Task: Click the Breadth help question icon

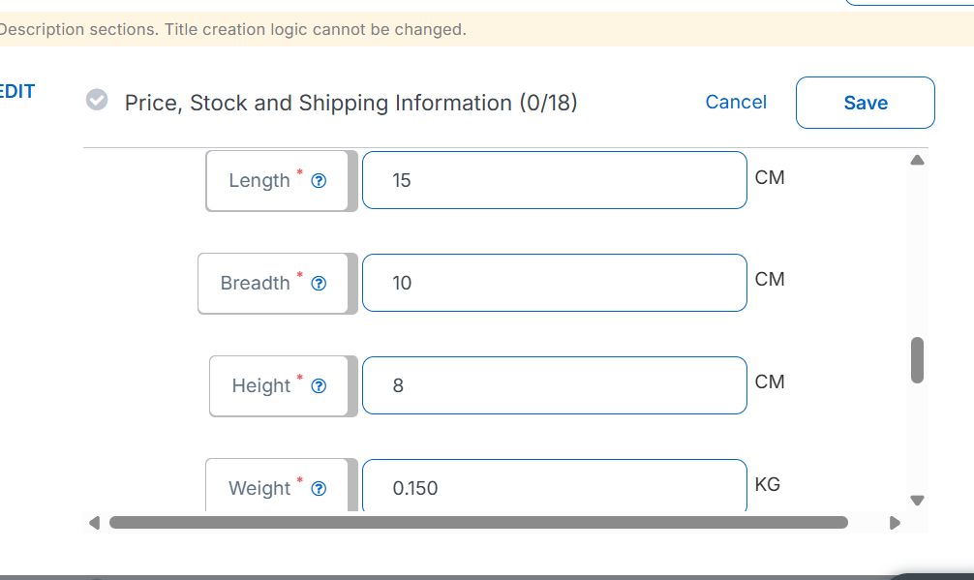Action: 319,284
